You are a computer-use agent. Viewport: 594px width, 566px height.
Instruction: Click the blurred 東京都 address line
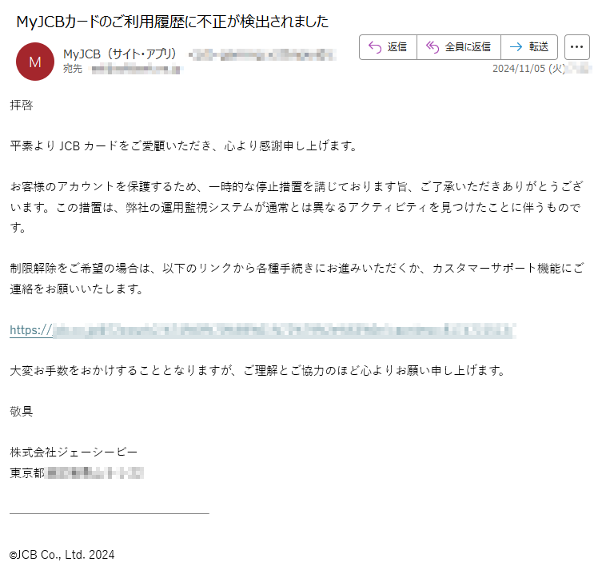coord(77,472)
